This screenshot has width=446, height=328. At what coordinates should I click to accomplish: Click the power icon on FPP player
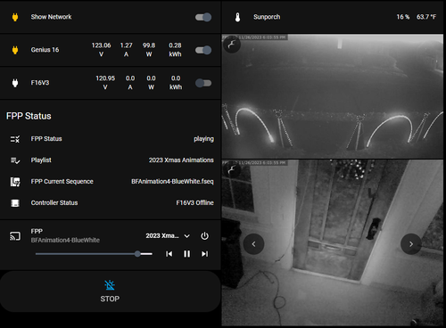point(204,236)
